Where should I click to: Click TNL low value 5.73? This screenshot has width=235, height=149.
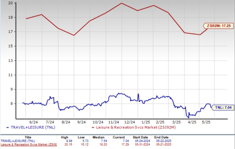85,141
